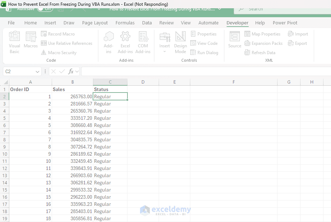331x222 pixels.
Task: Select the Order ID header cell
Action: [x=31, y=89]
